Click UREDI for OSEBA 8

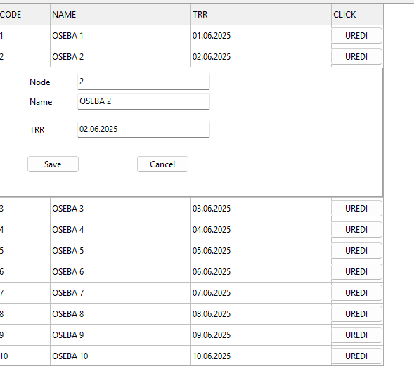[356, 314]
